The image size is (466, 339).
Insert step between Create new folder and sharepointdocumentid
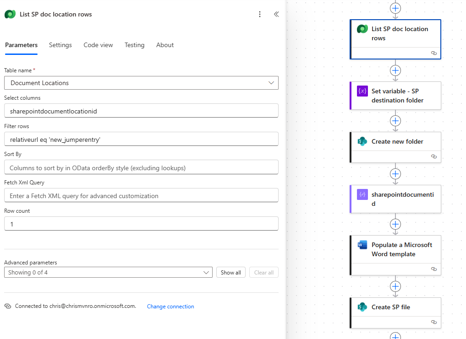(395, 174)
